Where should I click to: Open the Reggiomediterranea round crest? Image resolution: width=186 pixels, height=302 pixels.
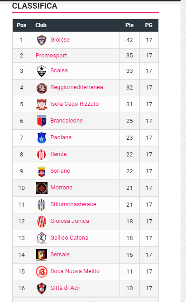click(x=42, y=88)
